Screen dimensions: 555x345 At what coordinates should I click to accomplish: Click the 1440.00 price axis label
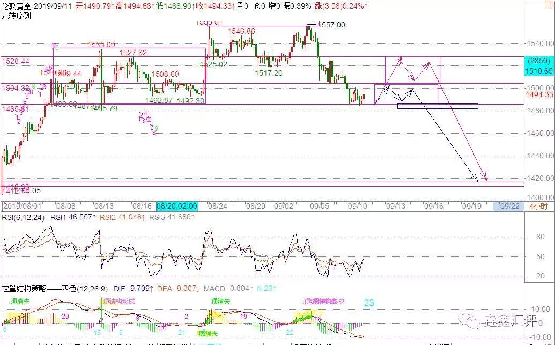click(x=540, y=156)
